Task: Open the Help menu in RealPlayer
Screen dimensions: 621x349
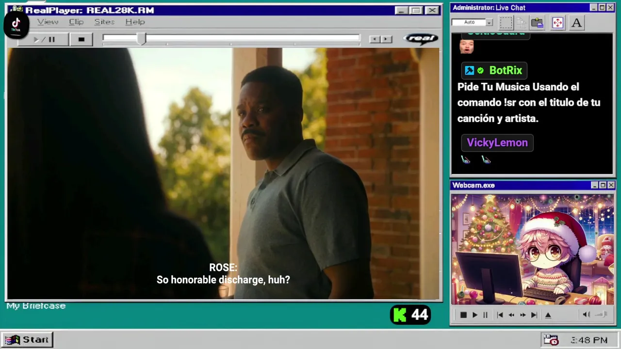Action: 135,22
